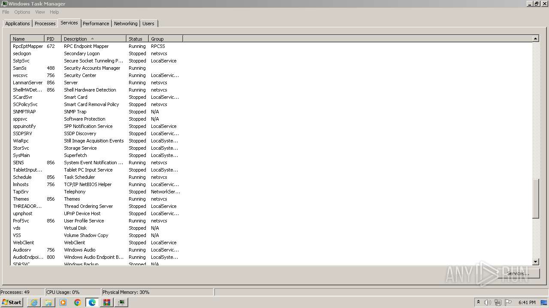Sort services by PID column
Screen dimensions: 549x308
pyautogui.click(x=53, y=39)
